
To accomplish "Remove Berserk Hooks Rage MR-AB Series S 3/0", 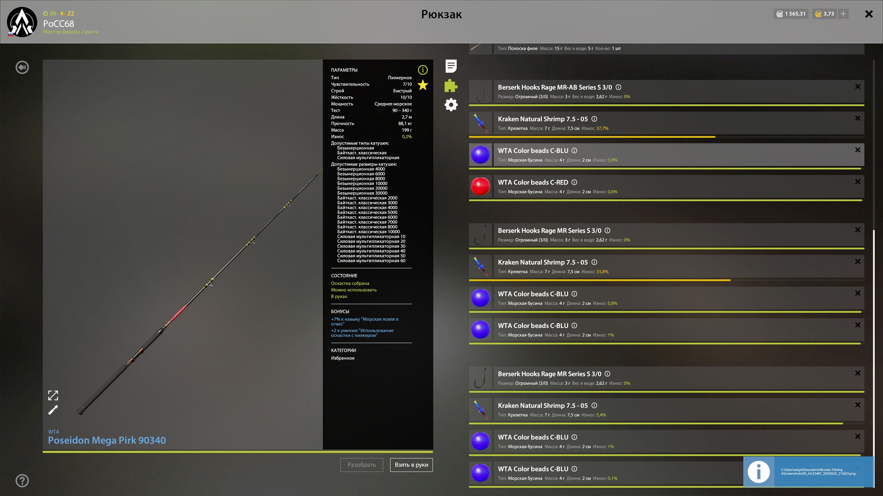I will click(x=858, y=87).
